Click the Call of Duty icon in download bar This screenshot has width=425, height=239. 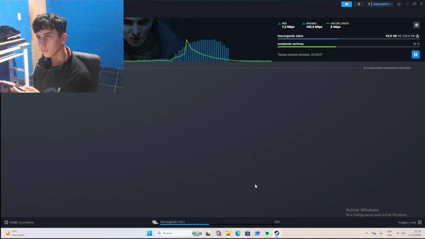[155, 222]
